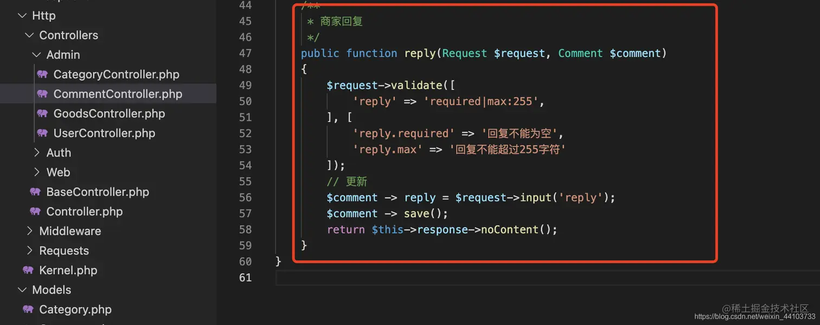Click the 'reply' function name on line 47

pyautogui.click(x=420, y=53)
